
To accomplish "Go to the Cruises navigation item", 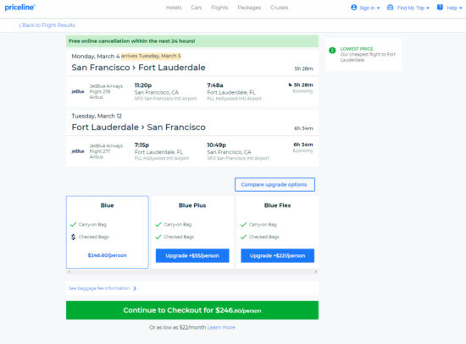I will click(x=280, y=8).
